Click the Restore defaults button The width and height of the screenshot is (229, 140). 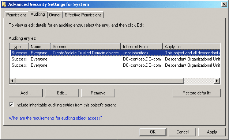196,93
